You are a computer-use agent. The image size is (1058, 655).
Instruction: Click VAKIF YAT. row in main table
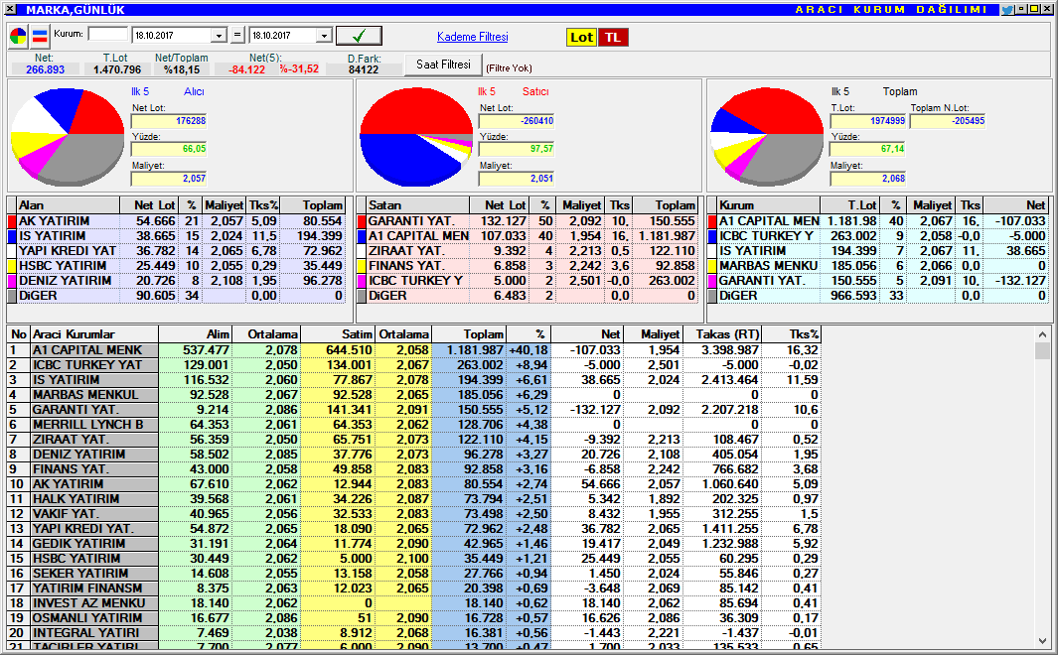pyautogui.click(x=413, y=513)
